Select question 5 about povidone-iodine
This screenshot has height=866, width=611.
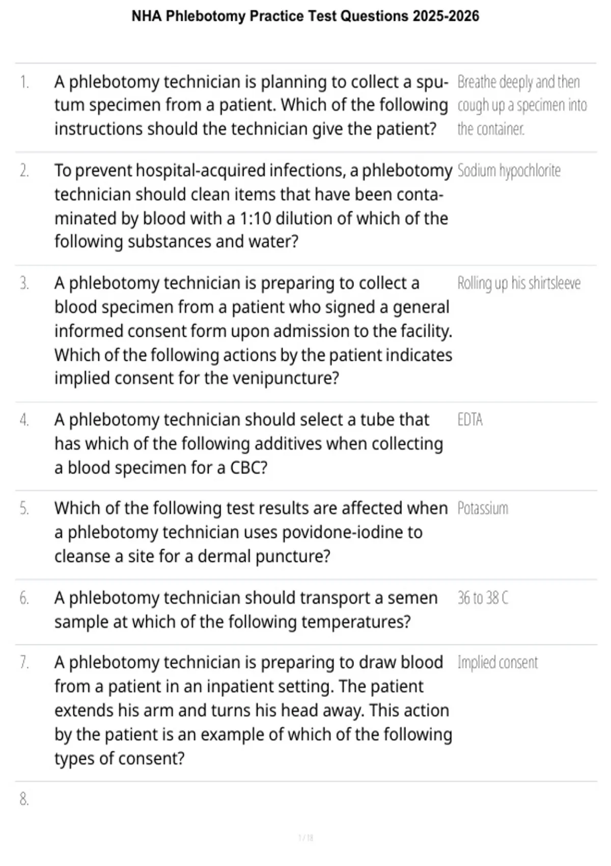252,532
